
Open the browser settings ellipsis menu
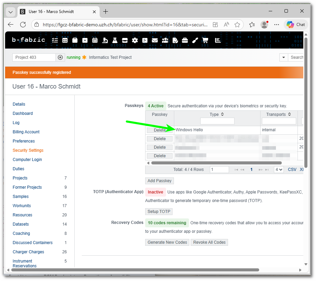pyautogui.click(x=277, y=25)
